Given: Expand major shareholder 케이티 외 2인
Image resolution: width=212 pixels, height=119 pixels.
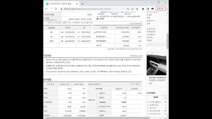Looking at the screenshot, I should (x=95, y=32).
